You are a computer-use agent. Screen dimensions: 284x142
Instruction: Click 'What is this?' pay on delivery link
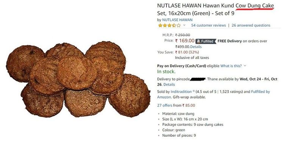point(231,66)
